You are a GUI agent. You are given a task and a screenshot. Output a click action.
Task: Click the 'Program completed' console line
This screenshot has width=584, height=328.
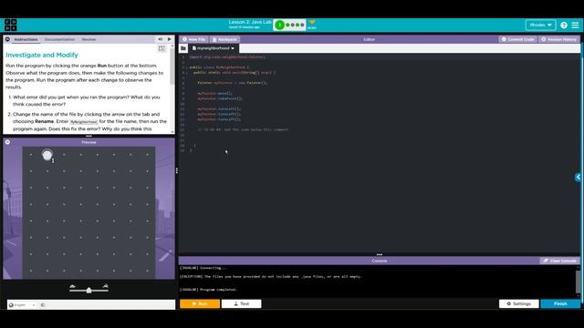(208, 290)
